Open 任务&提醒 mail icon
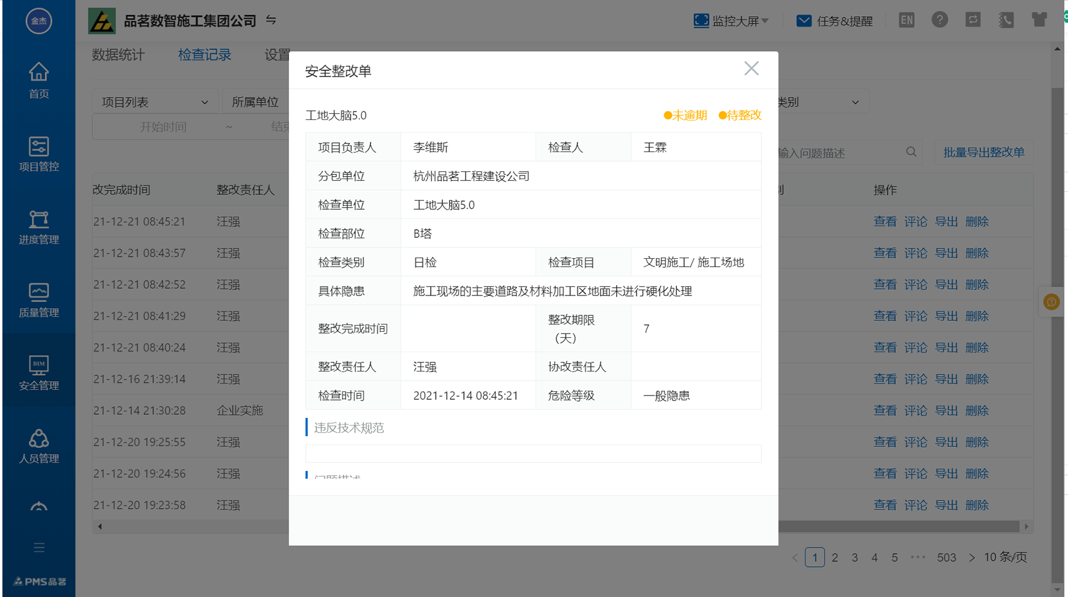The width and height of the screenshot is (1068, 597). pos(804,21)
